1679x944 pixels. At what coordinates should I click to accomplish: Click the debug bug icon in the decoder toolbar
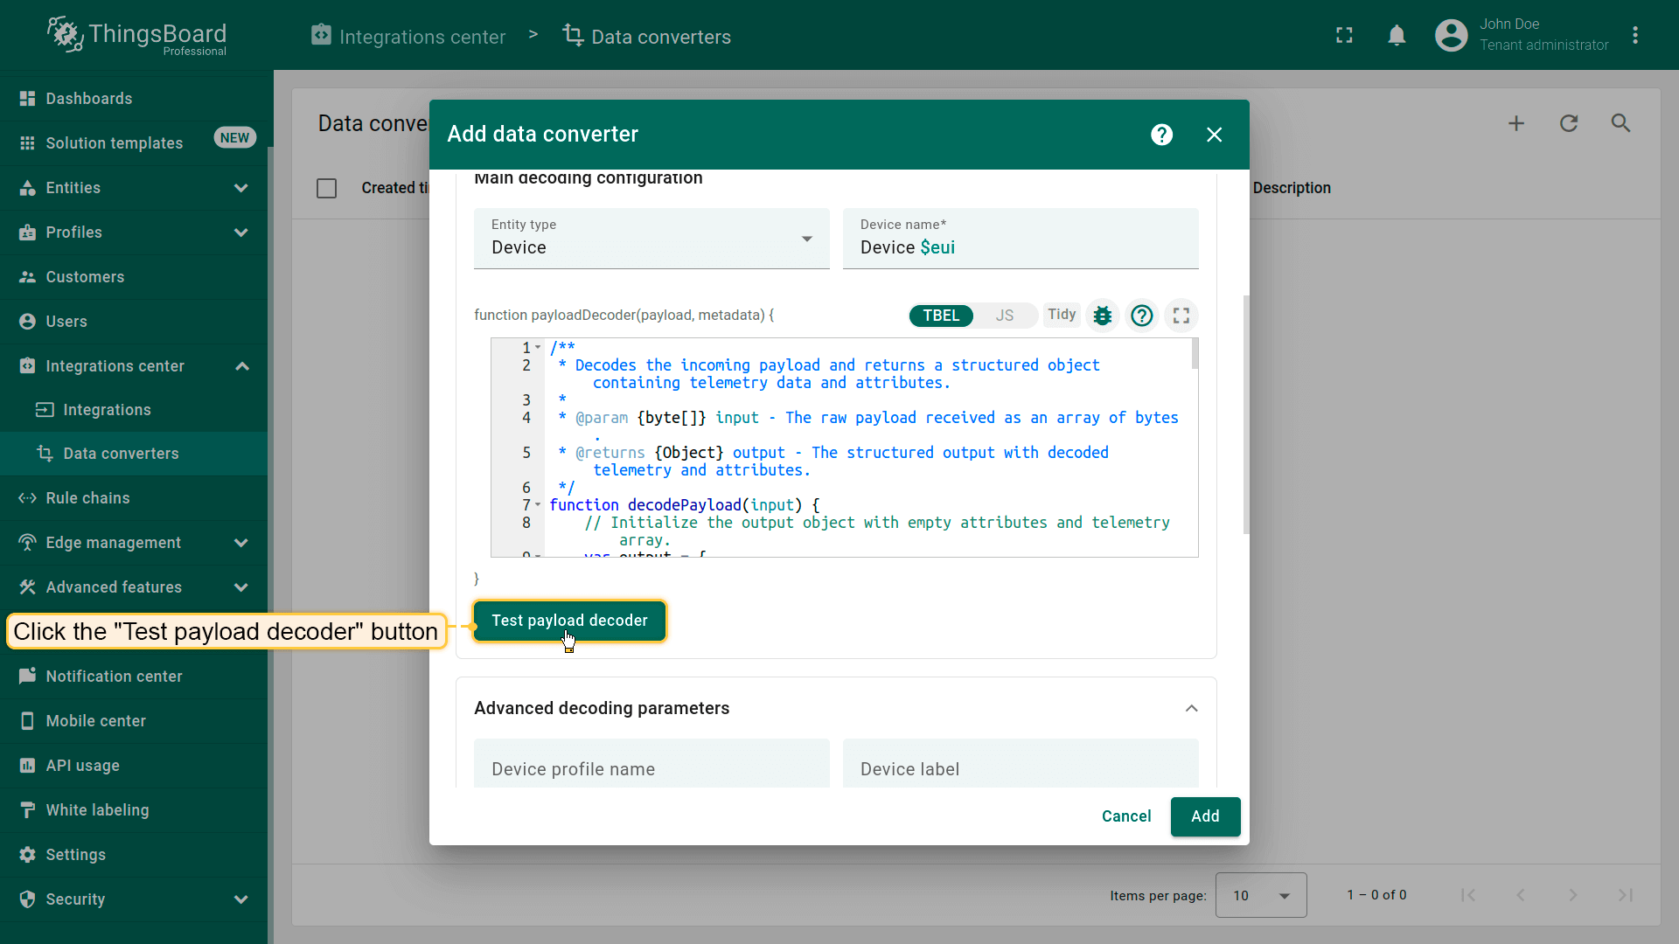[1103, 316]
